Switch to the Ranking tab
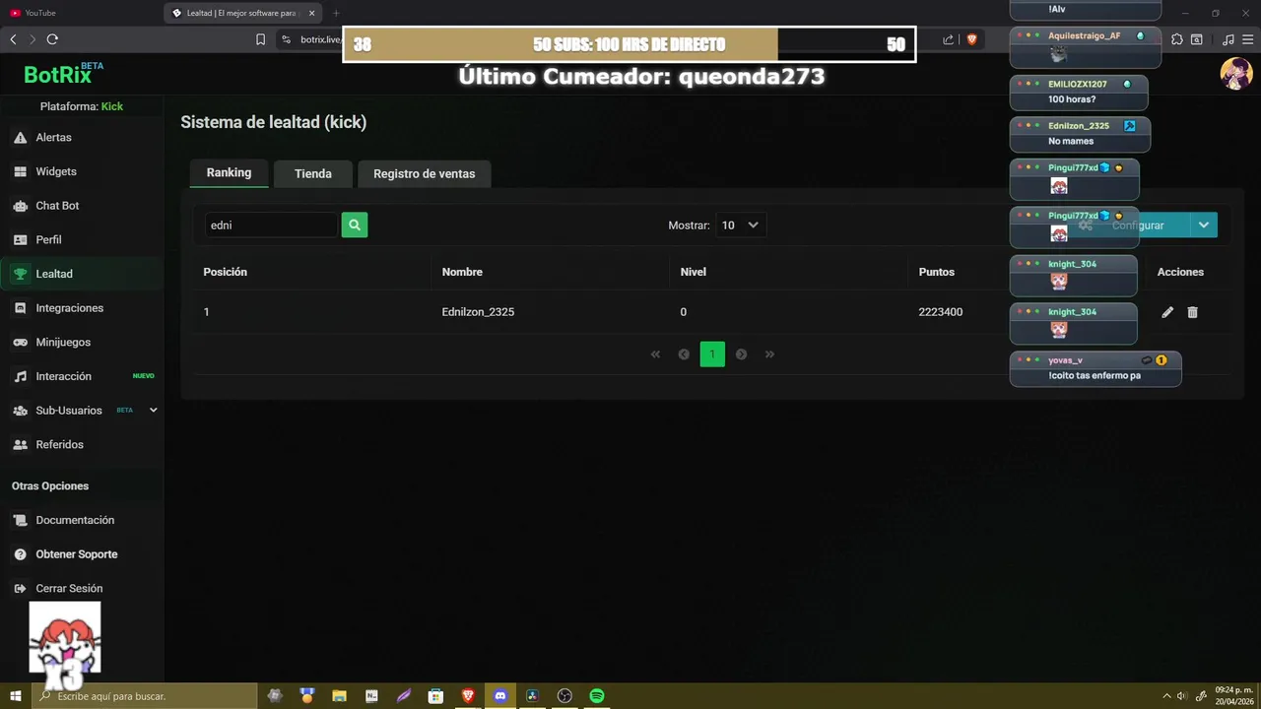1261x709 pixels. (x=229, y=172)
